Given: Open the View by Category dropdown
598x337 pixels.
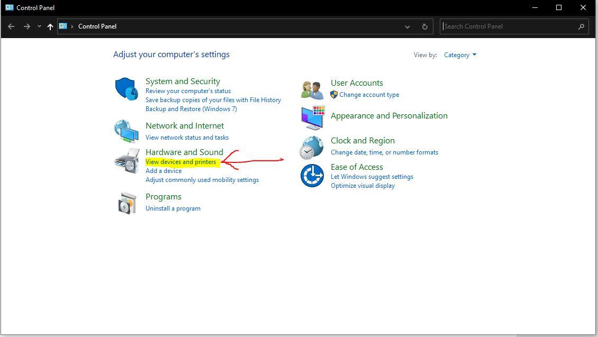Looking at the screenshot, I should (460, 55).
